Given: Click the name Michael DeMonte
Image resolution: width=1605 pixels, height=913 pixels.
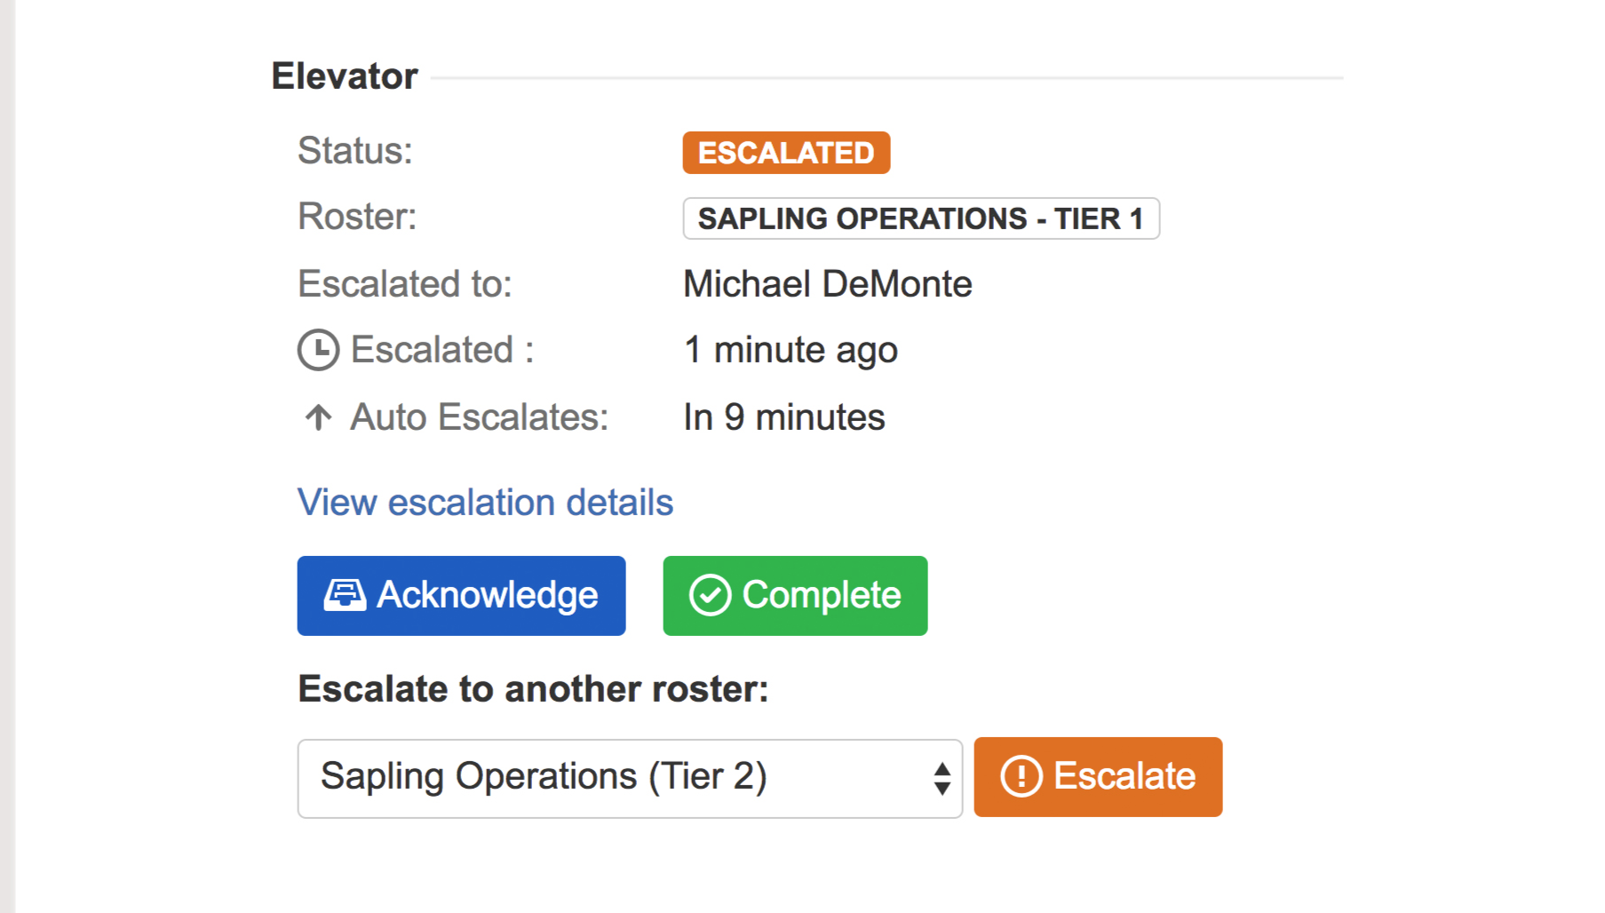Looking at the screenshot, I should tap(827, 284).
